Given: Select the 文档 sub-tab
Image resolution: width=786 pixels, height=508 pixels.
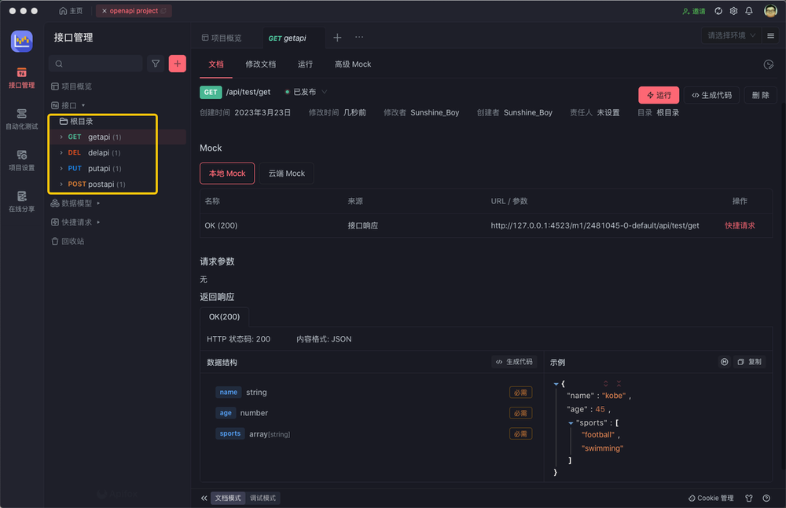Looking at the screenshot, I should [x=216, y=64].
